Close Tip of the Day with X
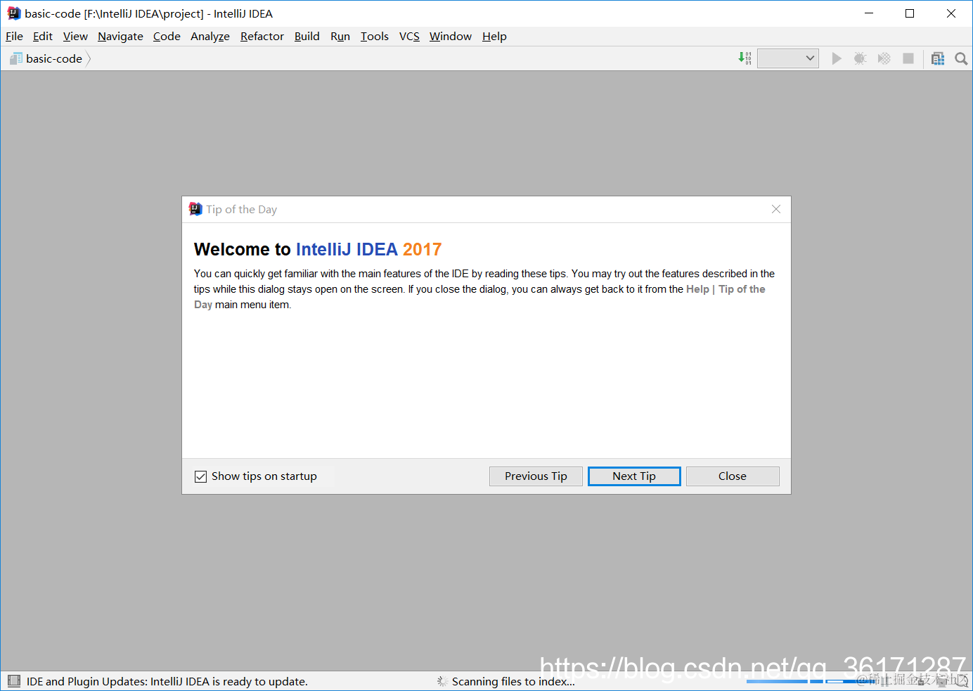 click(776, 209)
